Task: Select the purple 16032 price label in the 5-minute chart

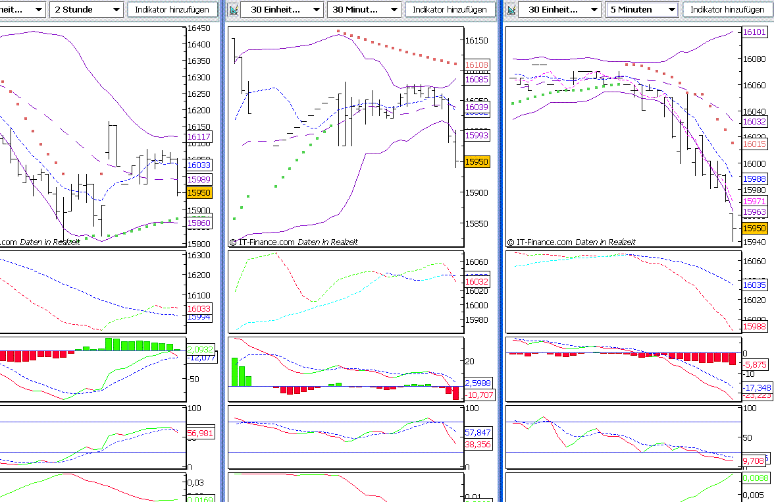Action: 754,121
